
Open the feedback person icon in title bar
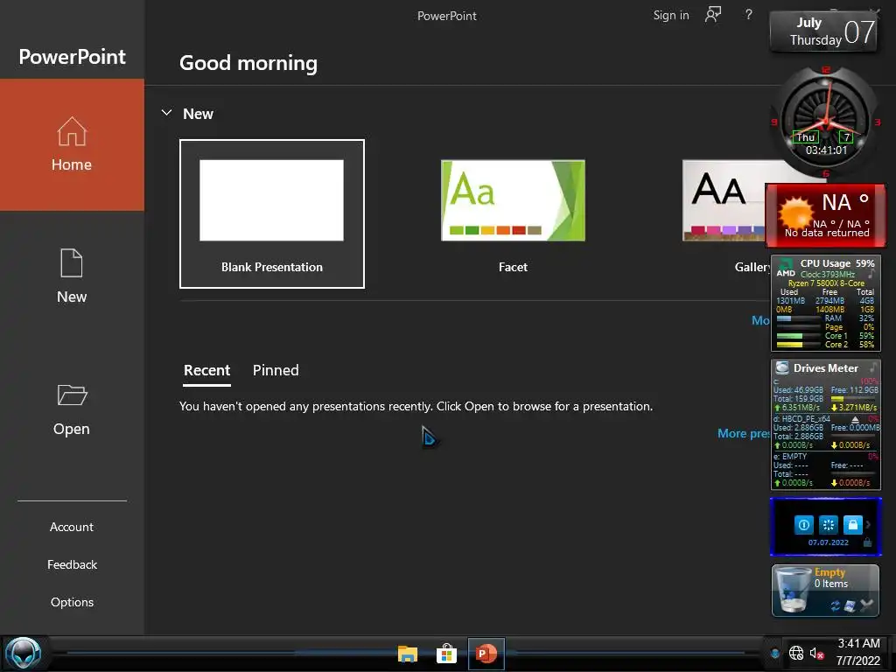(x=712, y=15)
